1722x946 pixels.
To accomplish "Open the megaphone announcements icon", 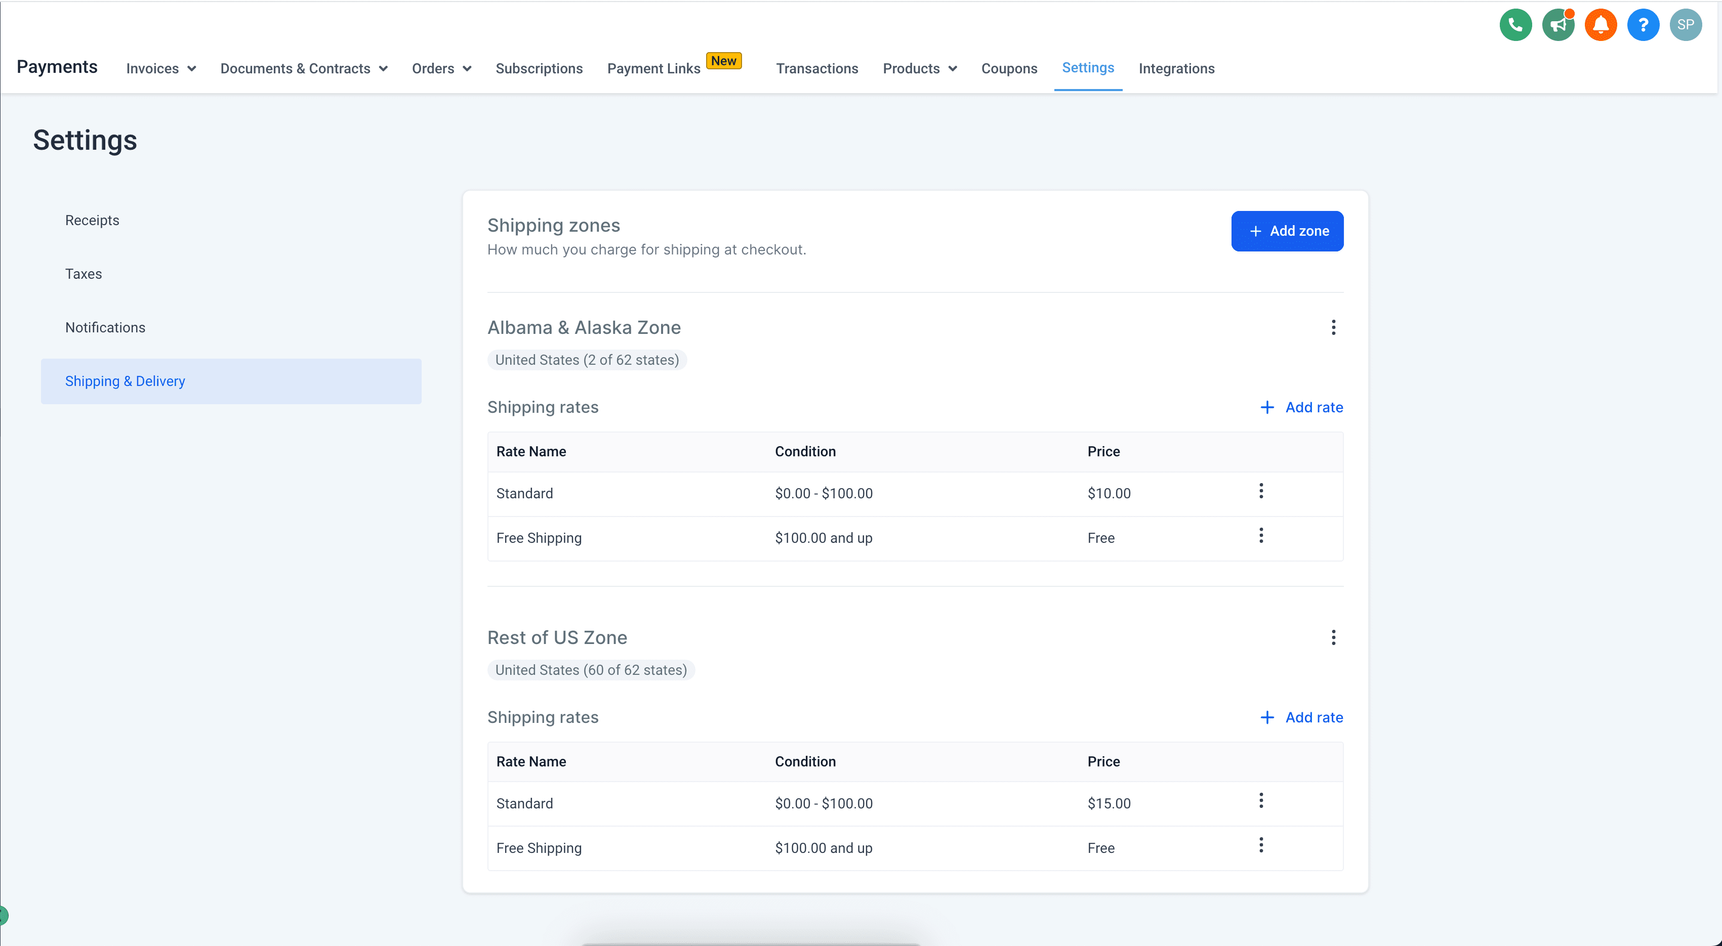I will (x=1558, y=25).
